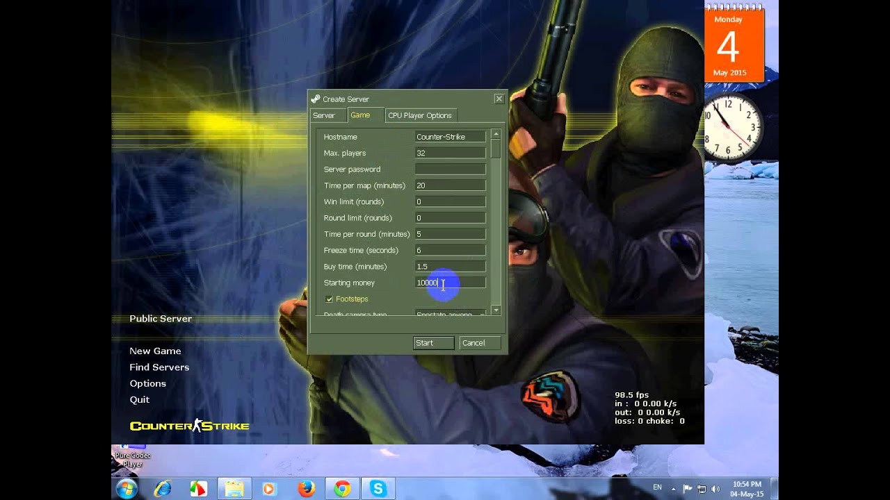Click the red-green icon next to Internet Explorer
The image size is (890, 500).
198,489
